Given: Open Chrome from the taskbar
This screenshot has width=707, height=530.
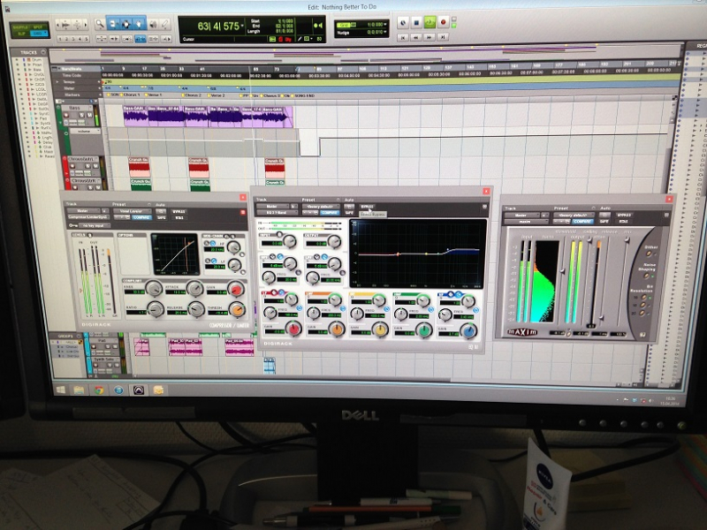Looking at the screenshot, I should pyautogui.click(x=98, y=390).
